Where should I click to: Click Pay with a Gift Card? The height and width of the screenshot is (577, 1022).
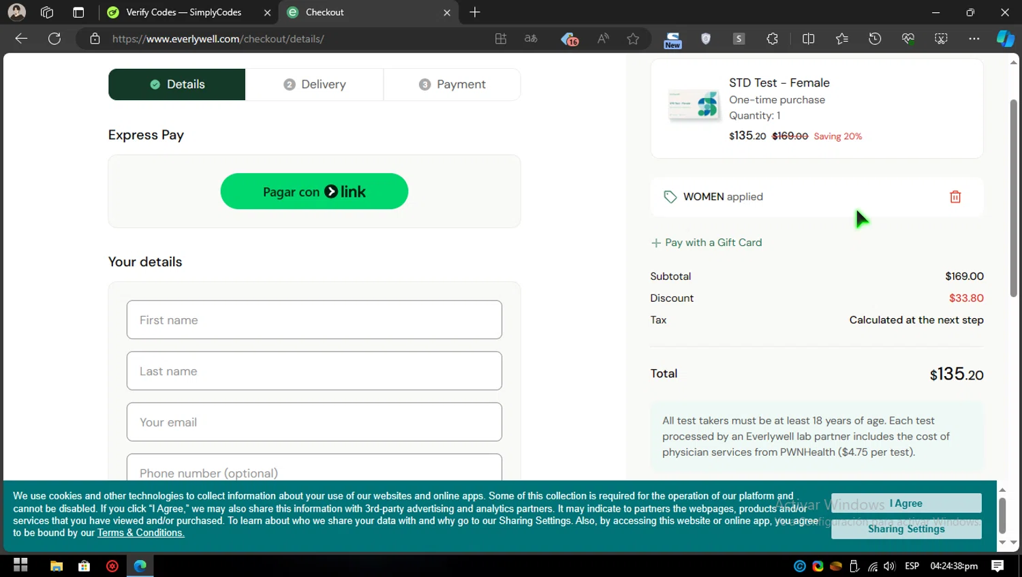click(x=707, y=243)
